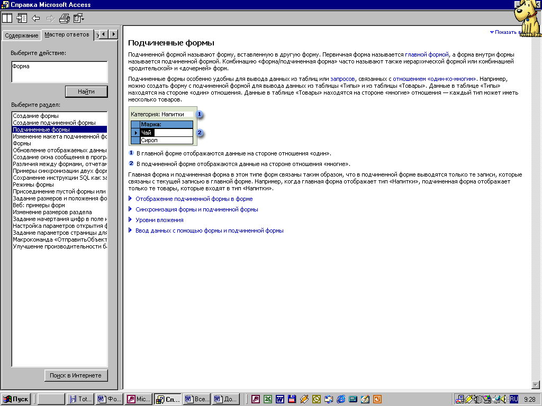Select the topic Обновление отображаемых данных

pos(59,150)
